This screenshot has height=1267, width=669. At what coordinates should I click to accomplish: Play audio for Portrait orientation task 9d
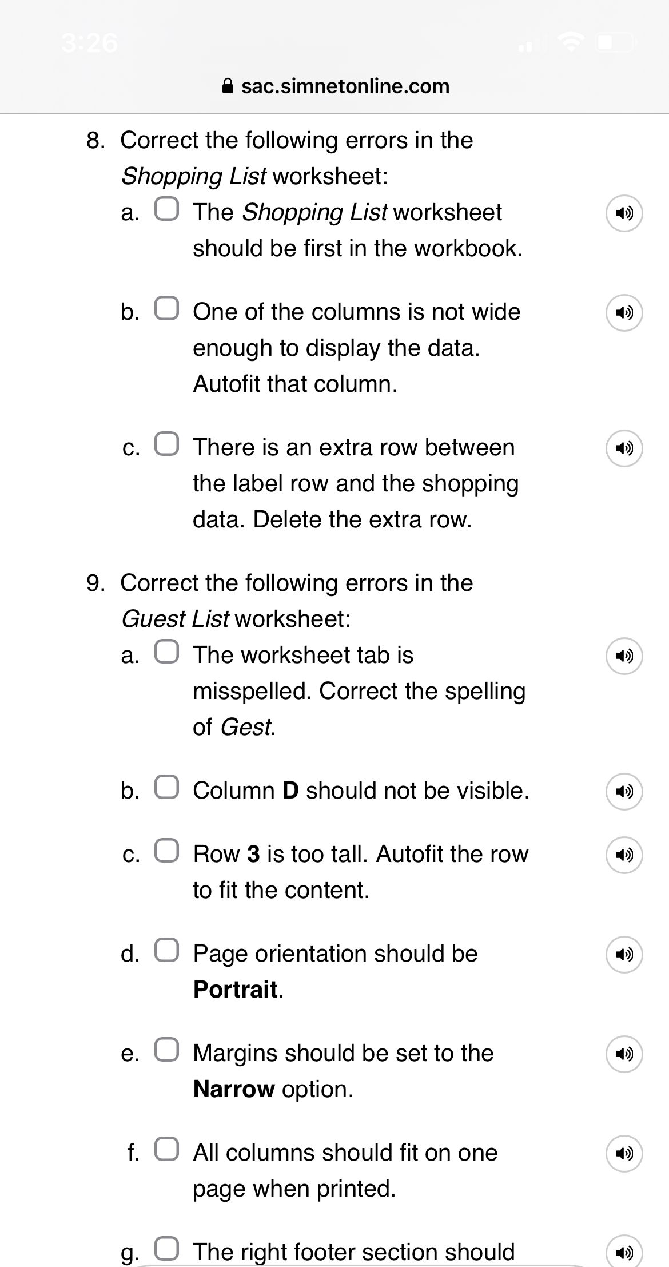624,955
